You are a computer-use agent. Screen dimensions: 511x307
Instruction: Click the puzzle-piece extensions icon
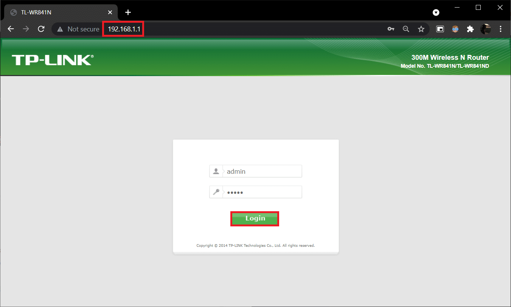pyautogui.click(x=470, y=29)
